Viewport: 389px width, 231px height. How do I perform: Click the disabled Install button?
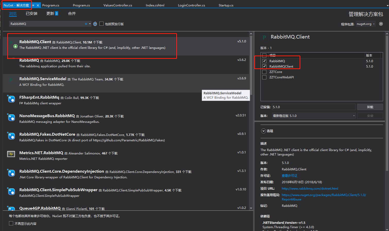370,116
